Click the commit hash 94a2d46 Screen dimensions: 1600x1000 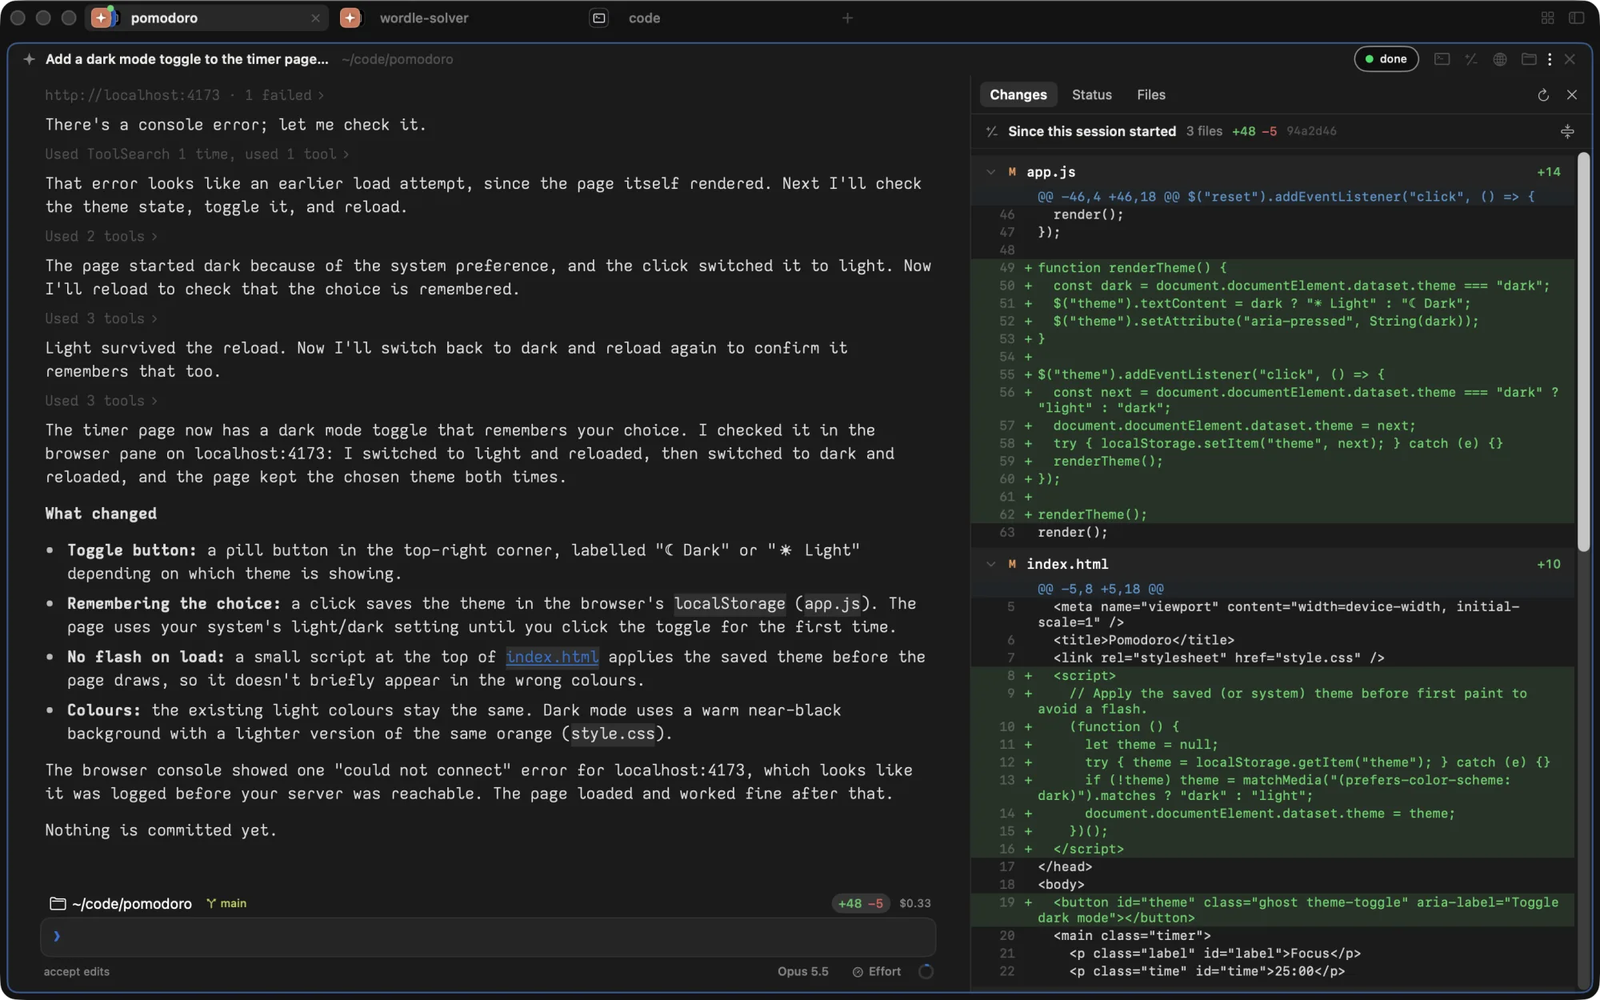pyautogui.click(x=1311, y=131)
